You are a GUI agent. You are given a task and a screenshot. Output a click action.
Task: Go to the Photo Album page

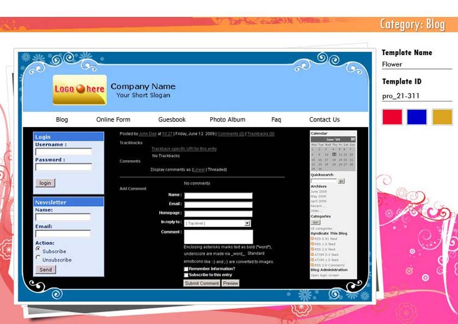point(227,120)
